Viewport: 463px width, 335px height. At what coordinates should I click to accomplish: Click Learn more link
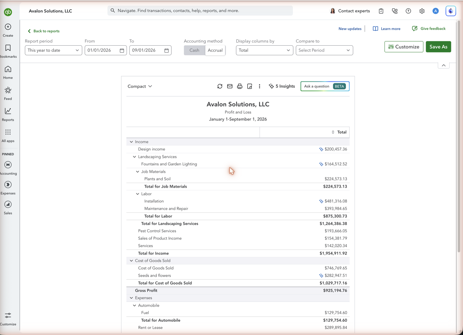387,29
